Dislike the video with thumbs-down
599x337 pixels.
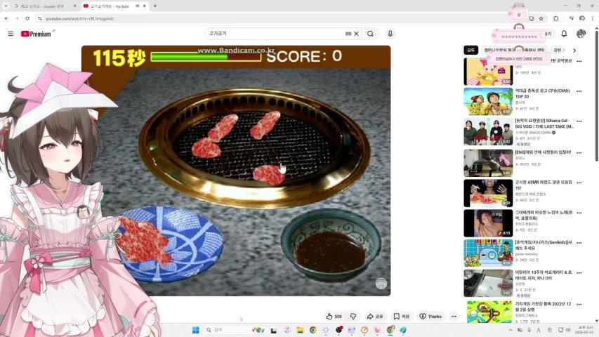353,317
